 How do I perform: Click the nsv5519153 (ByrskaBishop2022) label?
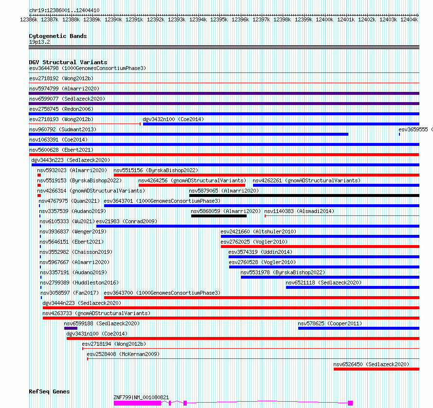pos(79,180)
